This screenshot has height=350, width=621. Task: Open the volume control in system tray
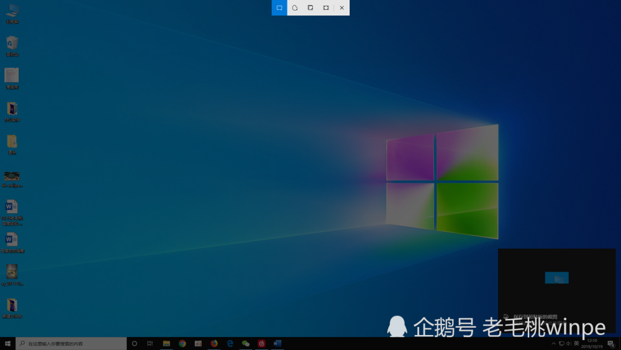coord(569,344)
